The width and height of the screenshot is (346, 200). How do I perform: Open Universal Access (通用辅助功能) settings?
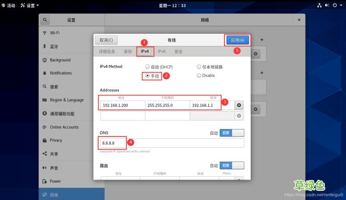(71, 114)
